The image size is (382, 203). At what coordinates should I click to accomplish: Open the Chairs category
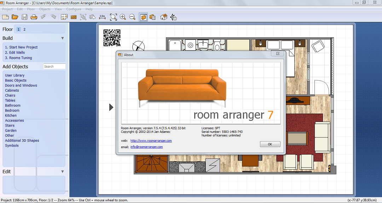(x=10, y=96)
